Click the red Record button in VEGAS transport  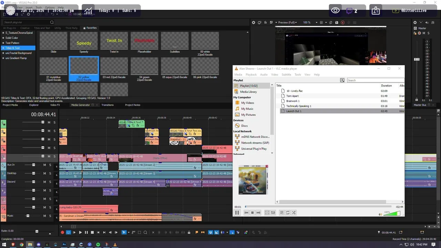pos(62,232)
